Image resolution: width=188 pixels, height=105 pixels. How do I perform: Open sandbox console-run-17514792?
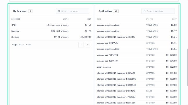tap(107, 55)
